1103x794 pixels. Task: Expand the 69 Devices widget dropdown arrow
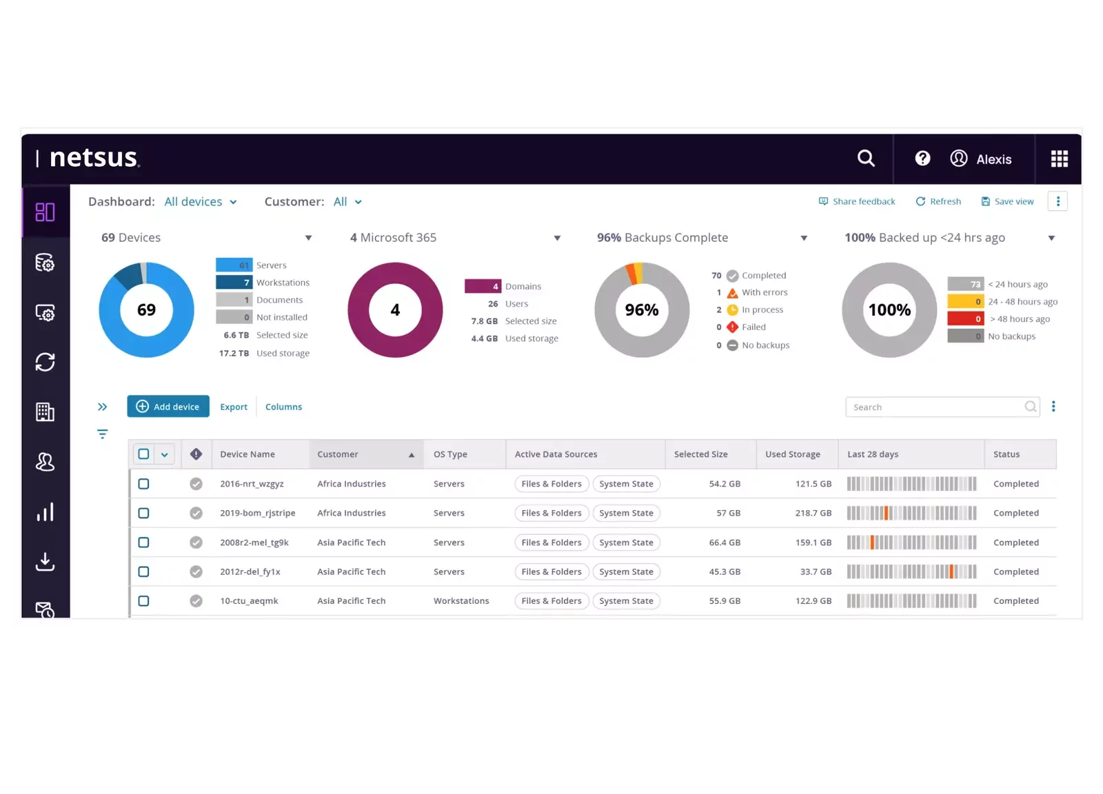[308, 238]
